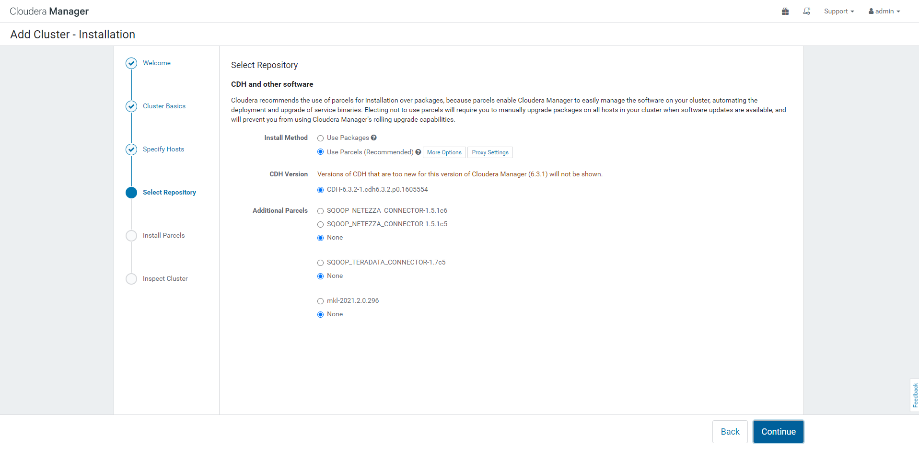919x449 pixels.
Task: Select the mkl-2021.2.0.296 parcel option
Action: (321, 301)
